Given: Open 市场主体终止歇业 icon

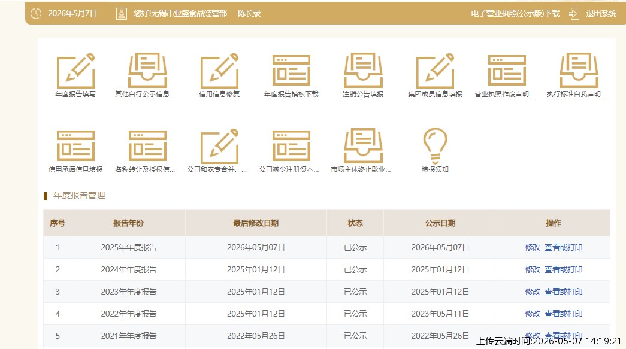Looking at the screenshot, I should [363, 146].
